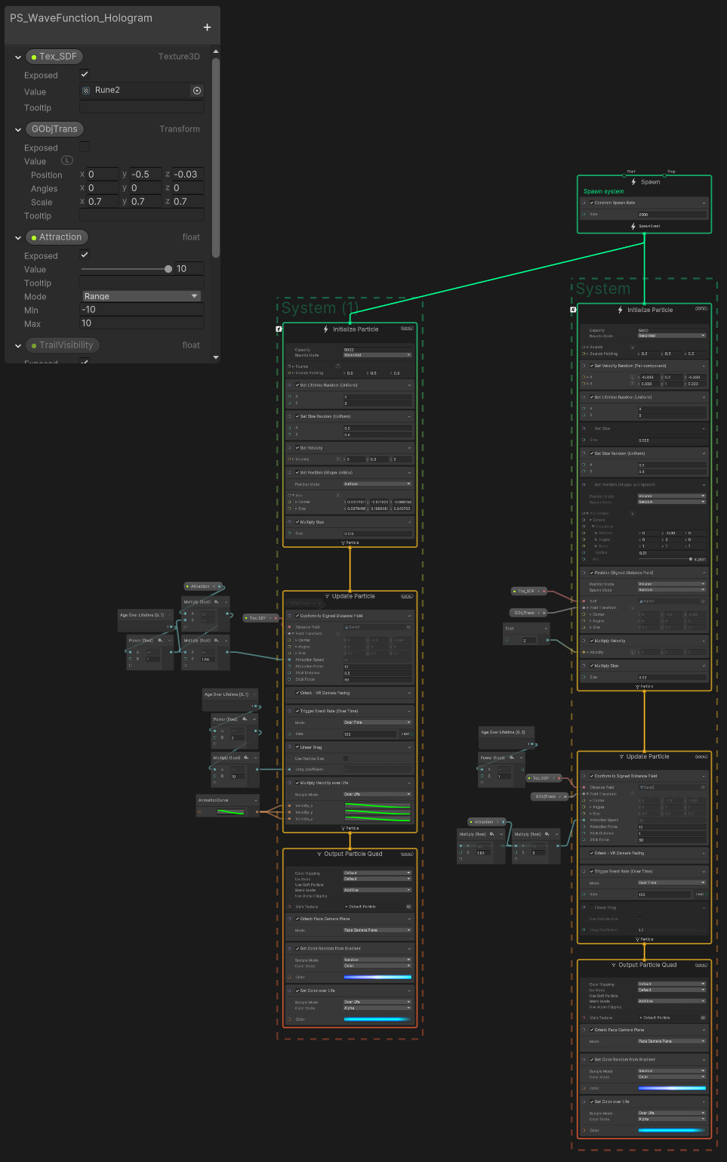Click LOCAL badge on System (1) Update Particle
This screenshot has width=727, height=1162.
click(407, 596)
